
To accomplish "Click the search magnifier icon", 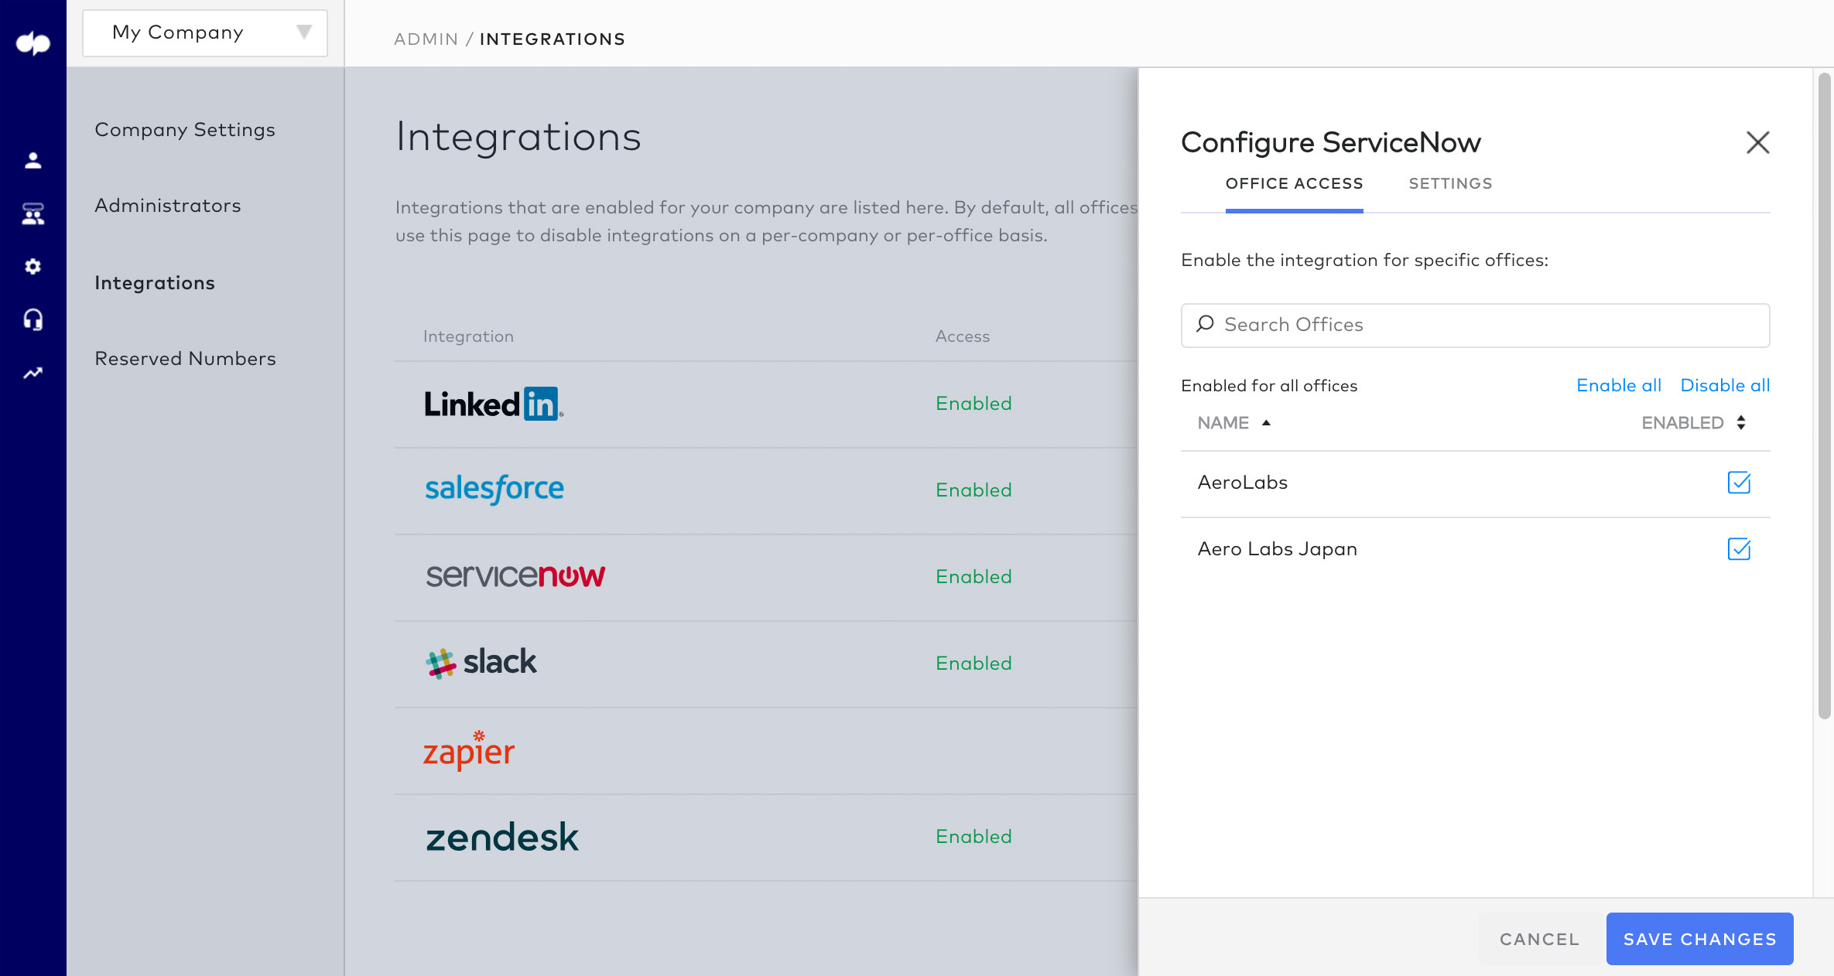I will point(1205,324).
